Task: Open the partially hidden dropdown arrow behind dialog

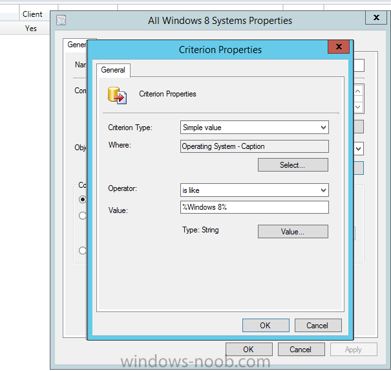Action: tap(359, 149)
